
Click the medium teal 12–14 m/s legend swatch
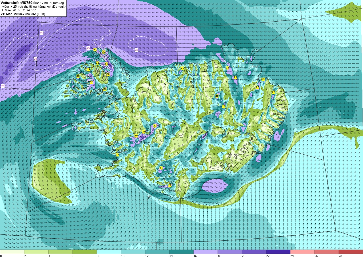pos(157,252)
